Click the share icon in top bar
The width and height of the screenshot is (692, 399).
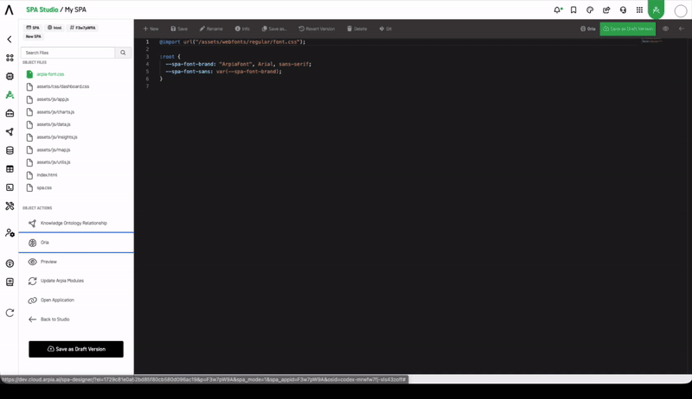point(606,9)
